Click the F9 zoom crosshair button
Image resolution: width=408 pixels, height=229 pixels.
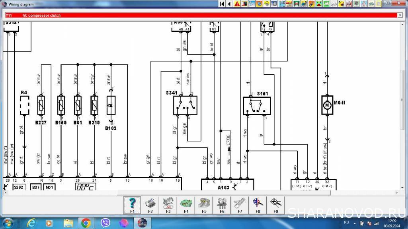275,204
